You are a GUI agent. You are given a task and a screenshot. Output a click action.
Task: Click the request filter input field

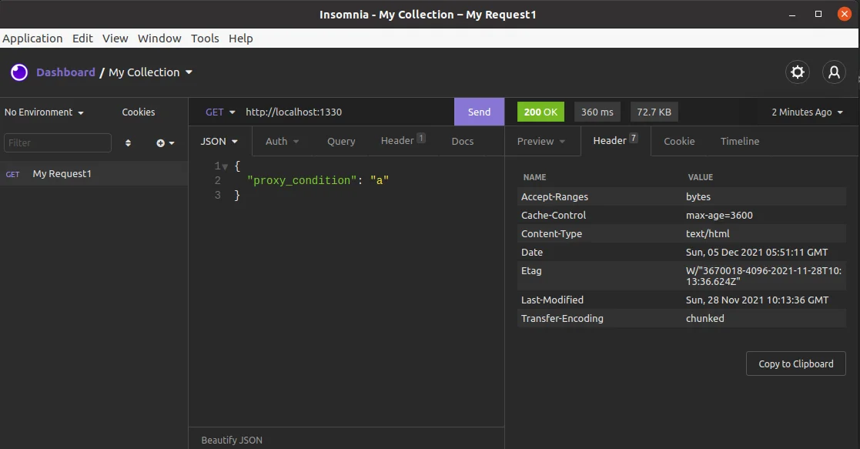pos(58,142)
